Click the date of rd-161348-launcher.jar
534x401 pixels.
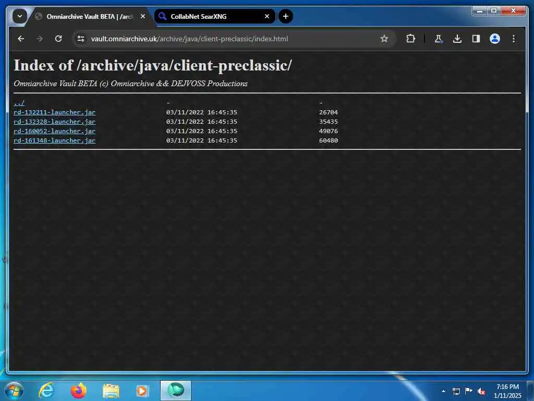tap(202, 140)
